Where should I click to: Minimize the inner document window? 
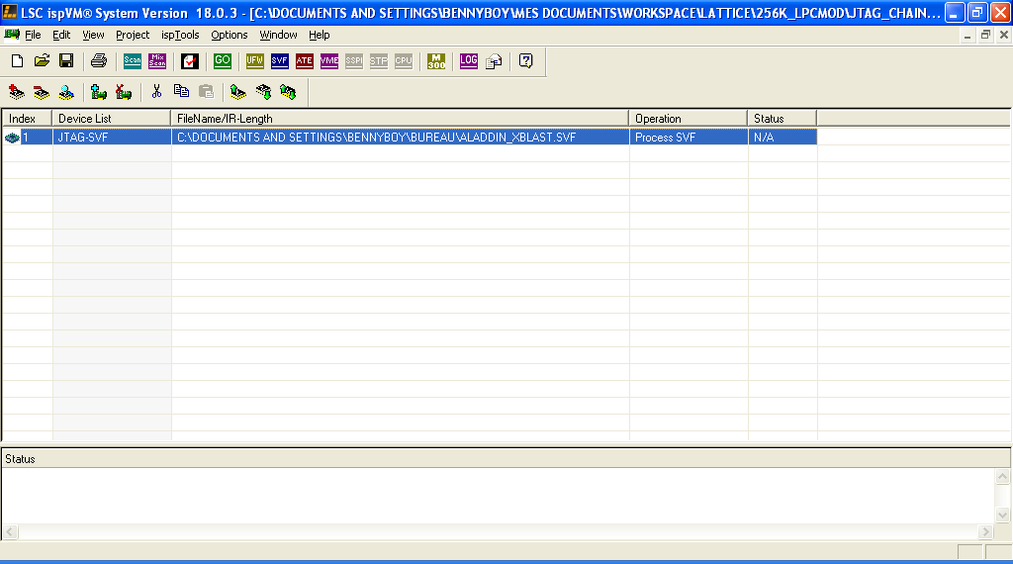coord(967,35)
